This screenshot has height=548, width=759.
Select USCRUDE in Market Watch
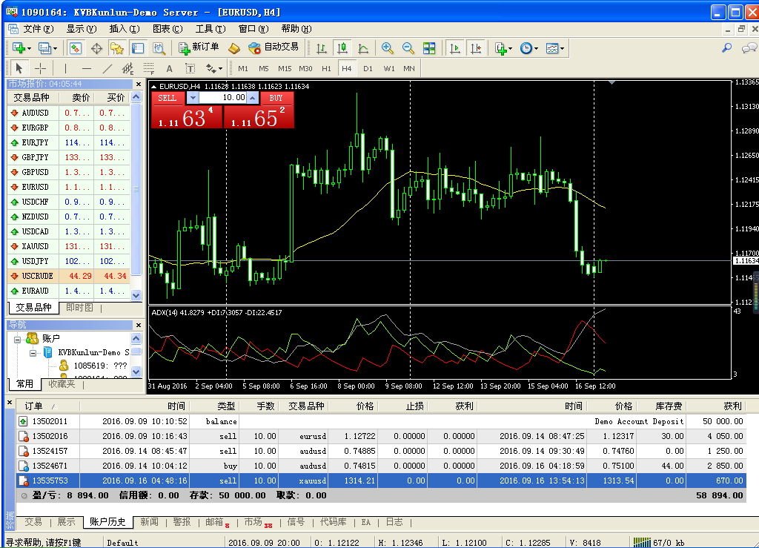[69, 276]
